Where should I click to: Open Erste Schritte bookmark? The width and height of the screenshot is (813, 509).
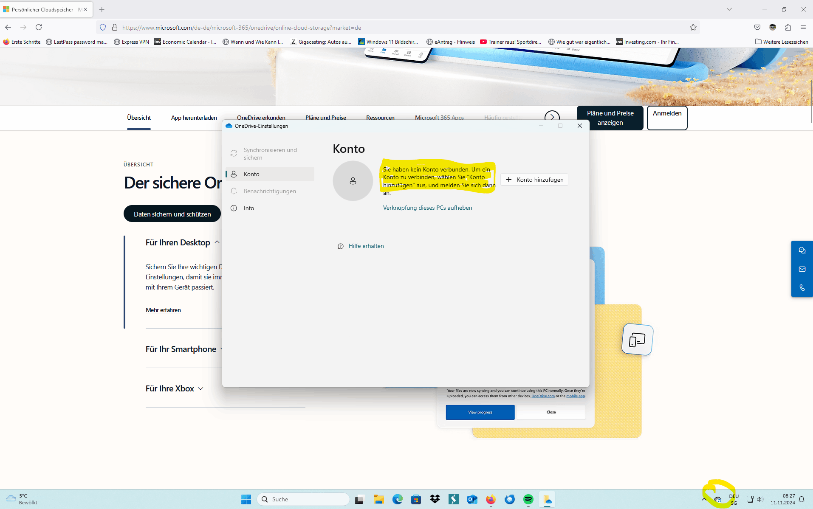(x=22, y=42)
